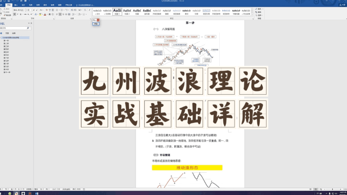
Task: Switch to the Pages (页面) navigation tab
Action: pyautogui.click(x=7, y=33)
